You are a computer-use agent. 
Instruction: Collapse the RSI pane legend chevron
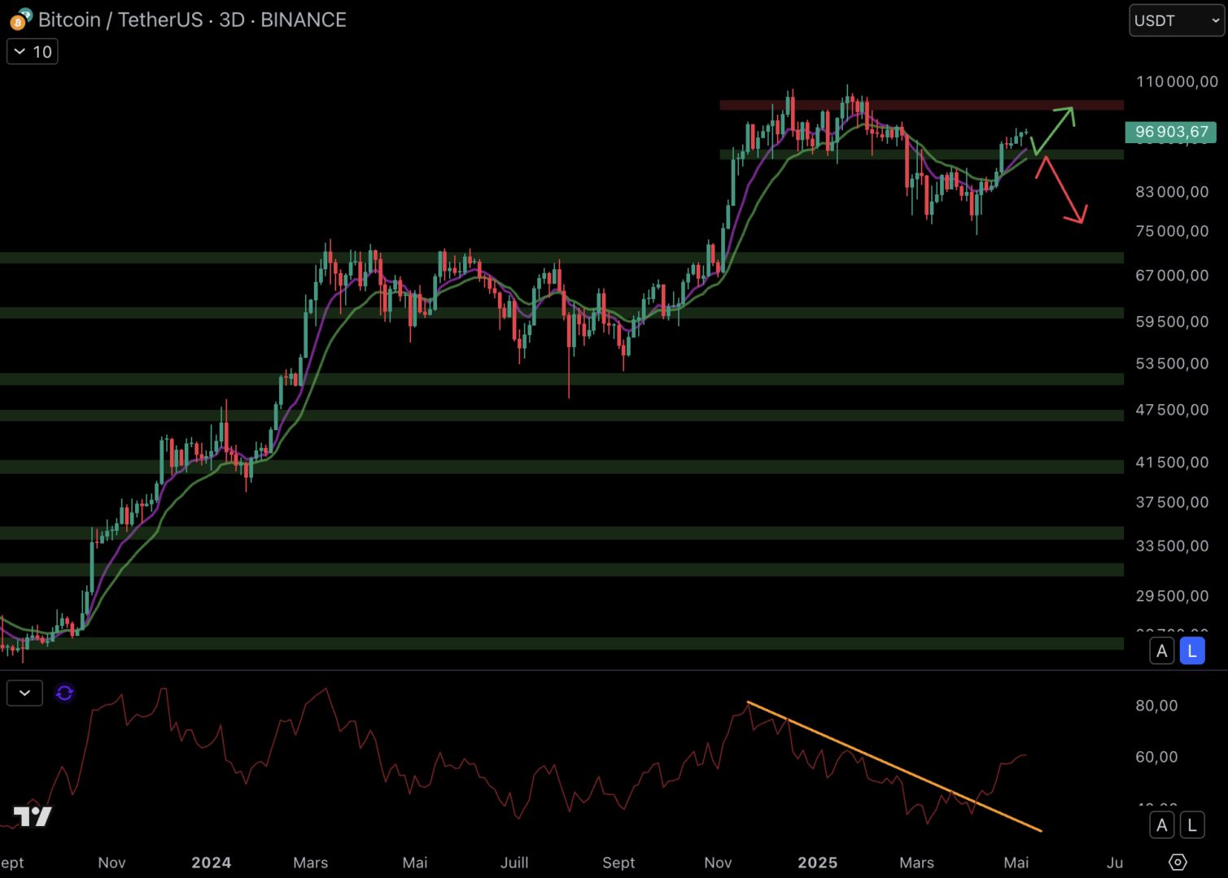[24, 693]
